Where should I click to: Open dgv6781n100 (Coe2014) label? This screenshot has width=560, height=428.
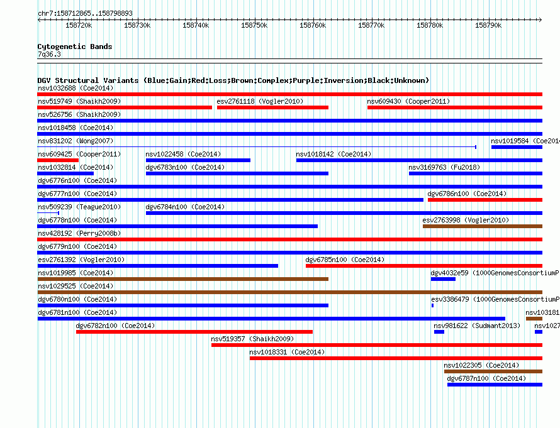[x=77, y=312]
